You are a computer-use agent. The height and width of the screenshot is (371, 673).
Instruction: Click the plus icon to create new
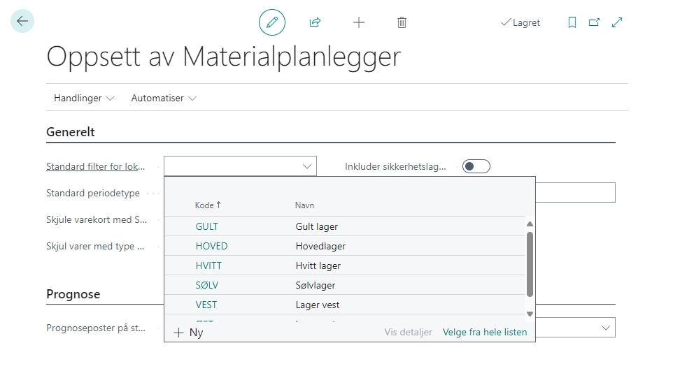(x=359, y=22)
